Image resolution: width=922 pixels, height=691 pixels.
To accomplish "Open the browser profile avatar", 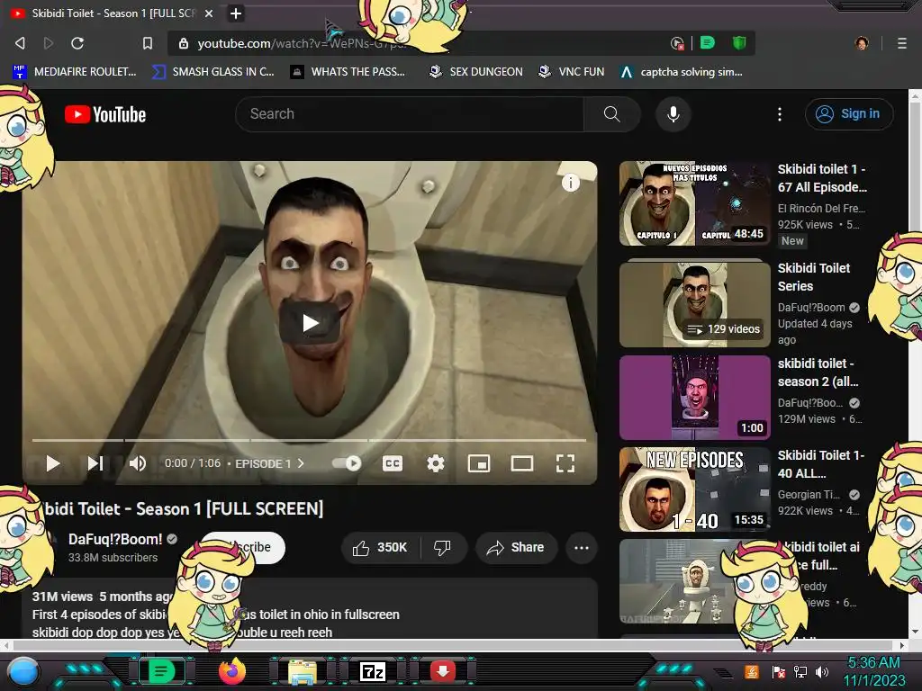I will [862, 43].
